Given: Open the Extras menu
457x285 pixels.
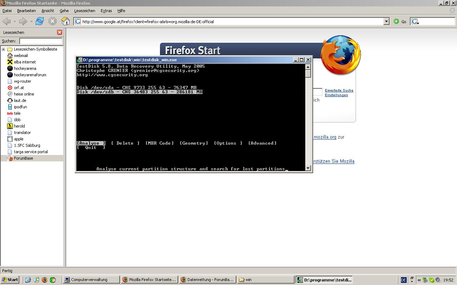Looking at the screenshot, I should click(106, 11).
